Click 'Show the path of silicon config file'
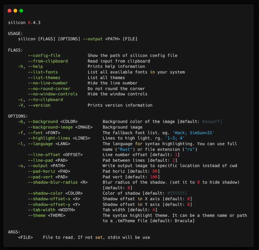Screen dimensions: 259x250 coord(132,56)
